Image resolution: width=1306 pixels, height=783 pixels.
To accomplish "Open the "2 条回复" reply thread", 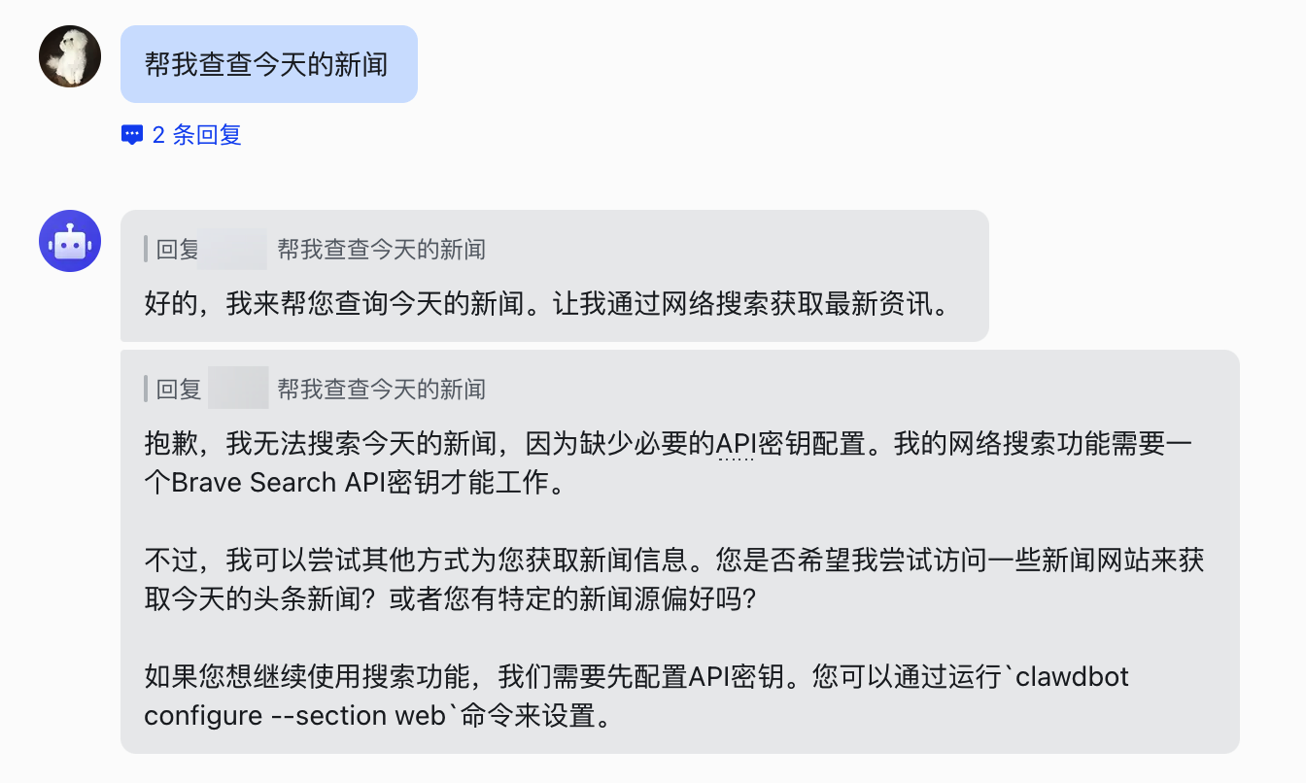I will coord(180,135).
